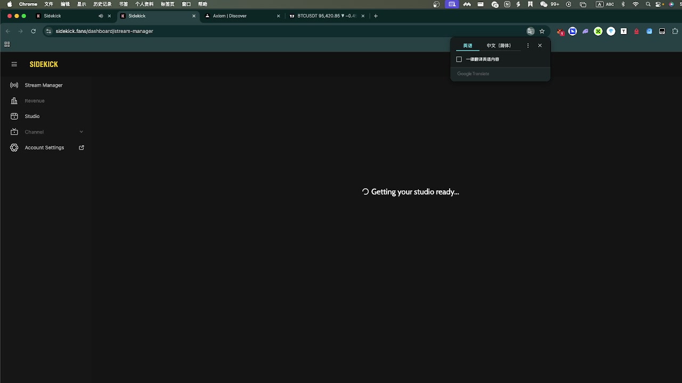Check the always translate English checkbox

[459, 59]
